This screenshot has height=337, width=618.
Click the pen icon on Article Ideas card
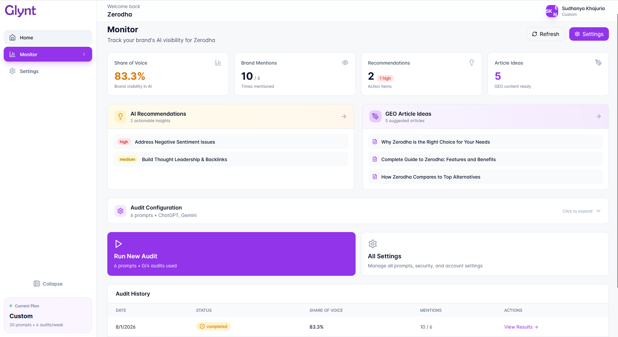tap(598, 63)
